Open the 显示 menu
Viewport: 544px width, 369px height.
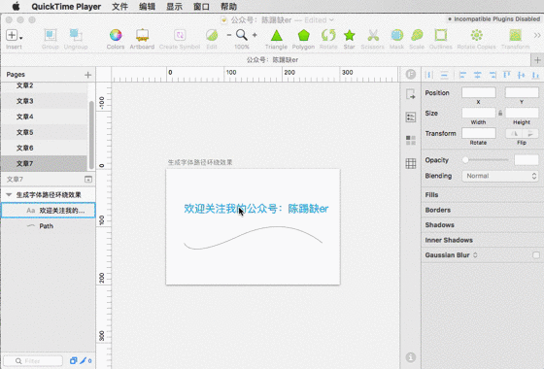click(174, 6)
